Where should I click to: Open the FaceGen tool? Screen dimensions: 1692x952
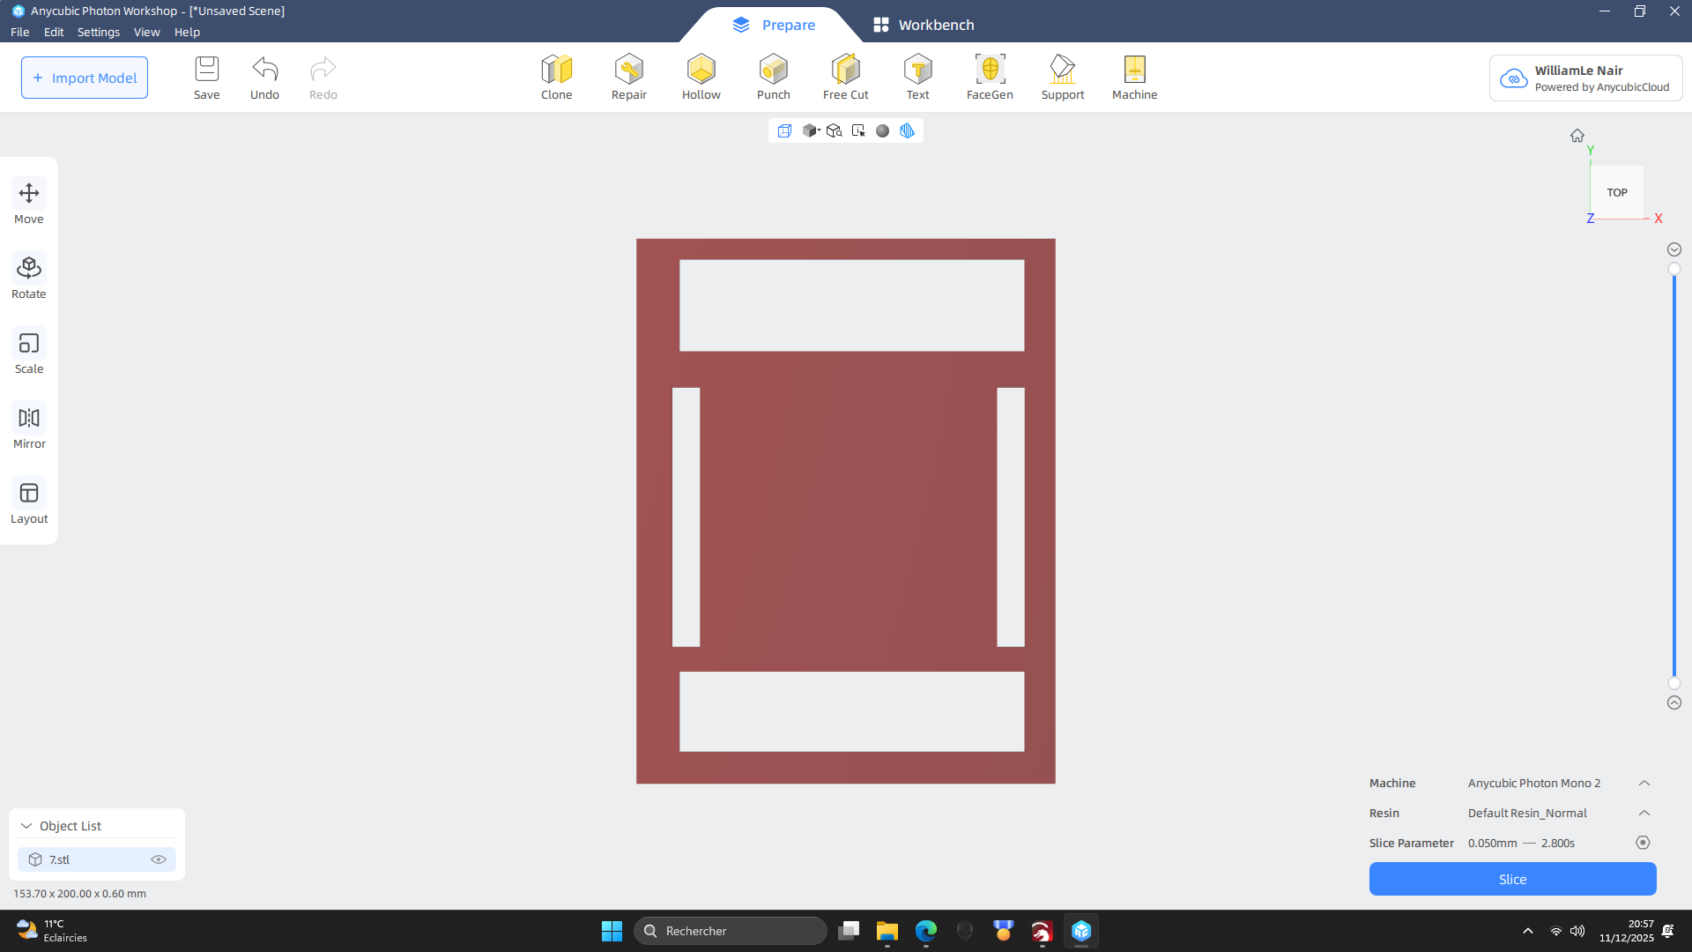coord(991,78)
